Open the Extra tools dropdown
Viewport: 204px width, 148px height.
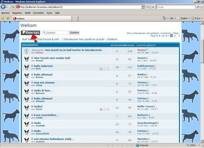coord(202,18)
